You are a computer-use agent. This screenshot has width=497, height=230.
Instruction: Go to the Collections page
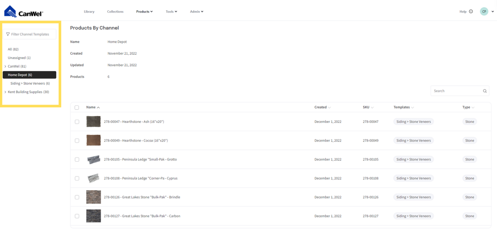[115, 12]
